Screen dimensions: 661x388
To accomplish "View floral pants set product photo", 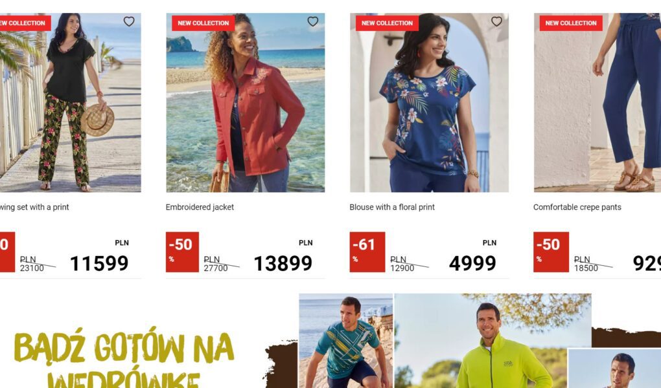I will (x=71, y=103).
